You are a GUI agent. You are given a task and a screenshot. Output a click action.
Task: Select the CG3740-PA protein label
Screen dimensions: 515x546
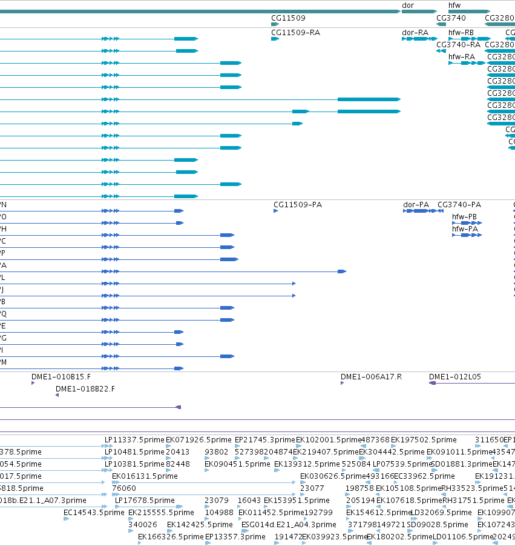point(459,205)
